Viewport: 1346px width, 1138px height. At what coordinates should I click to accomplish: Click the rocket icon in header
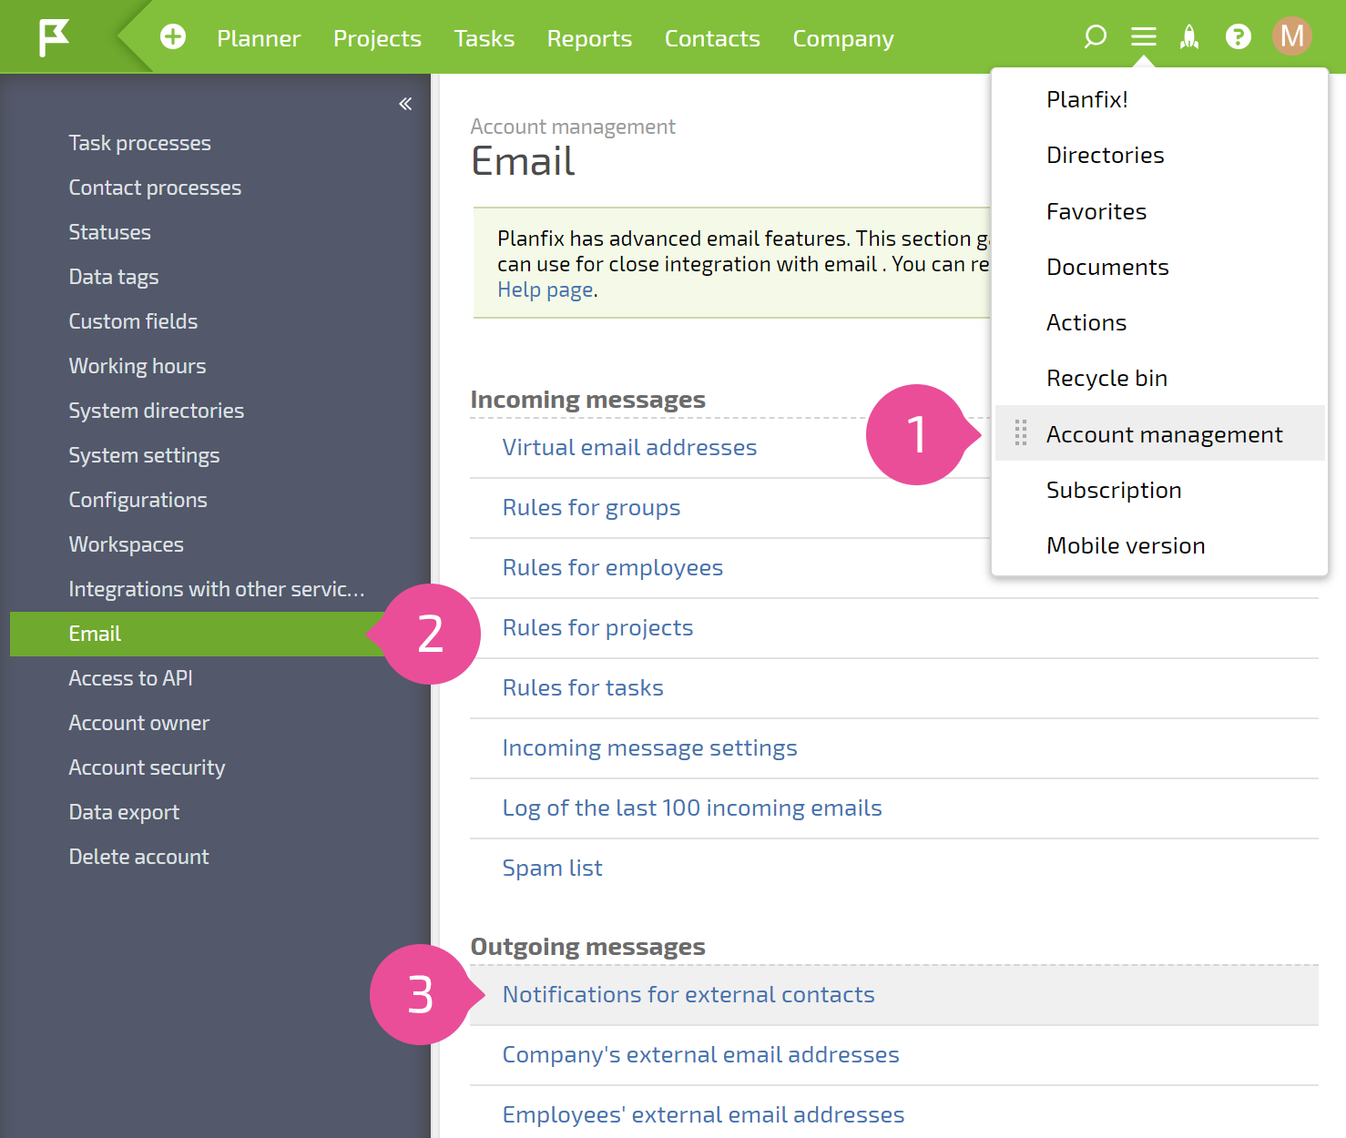[1189, 36]
